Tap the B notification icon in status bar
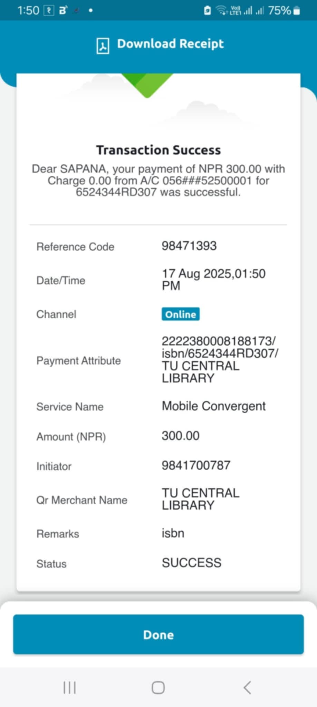This screenshot has height=707, width=317. pyautogui.click(x=63, y=11)
